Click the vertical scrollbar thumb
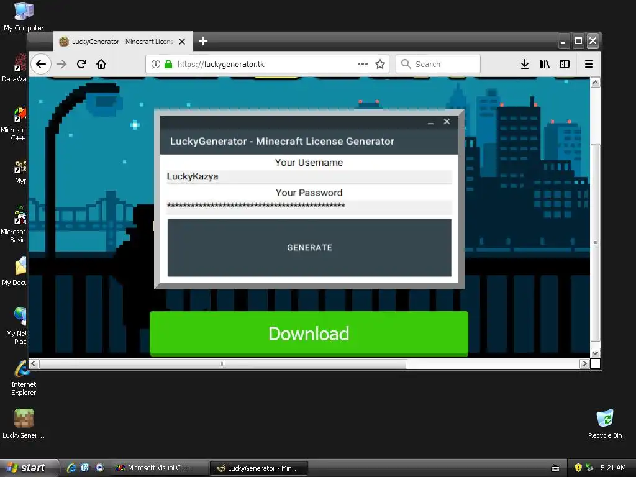The height and width of the screenshot is (477, 636). [595, 243]
